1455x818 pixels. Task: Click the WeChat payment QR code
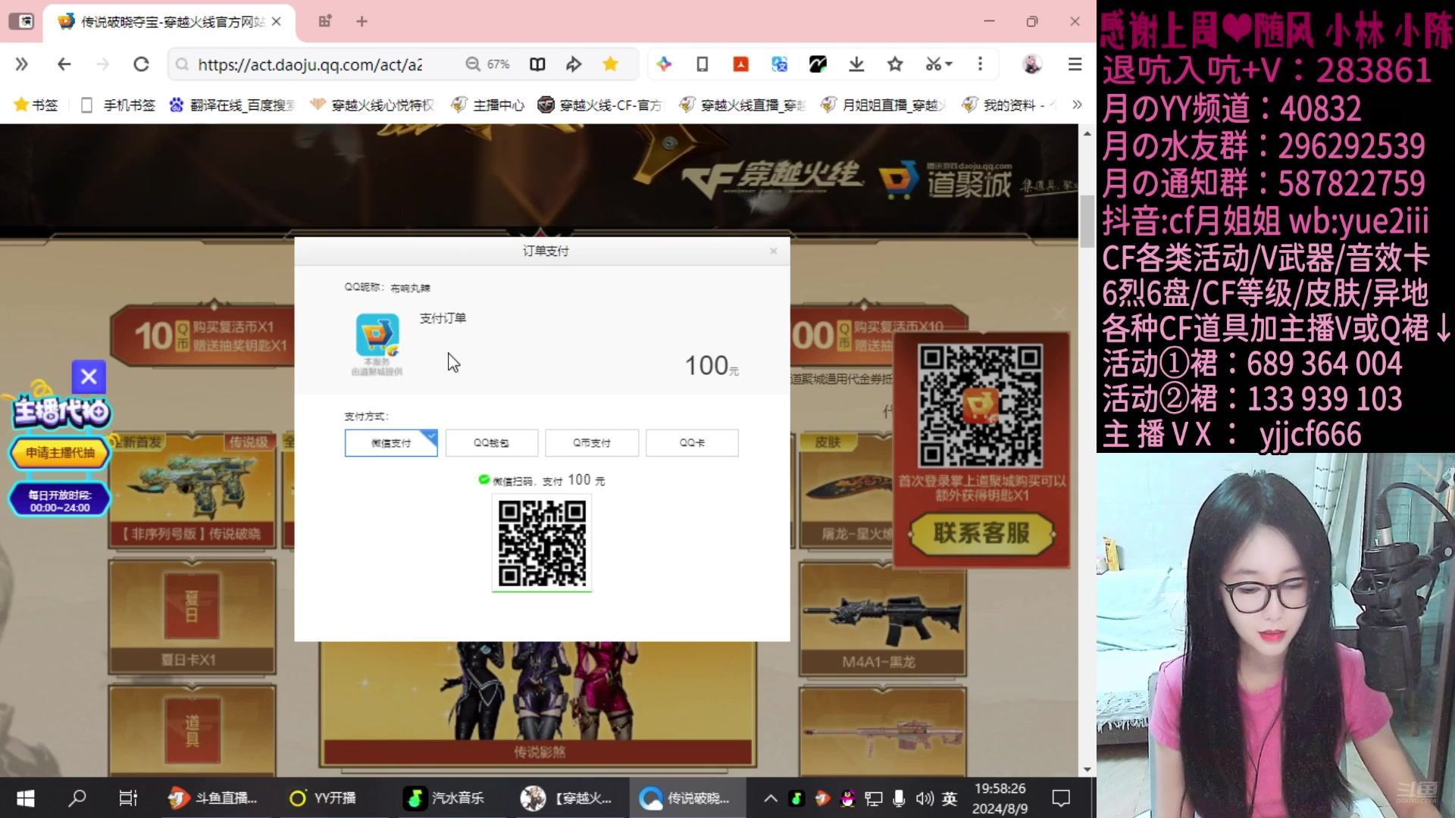pos(542,543)
